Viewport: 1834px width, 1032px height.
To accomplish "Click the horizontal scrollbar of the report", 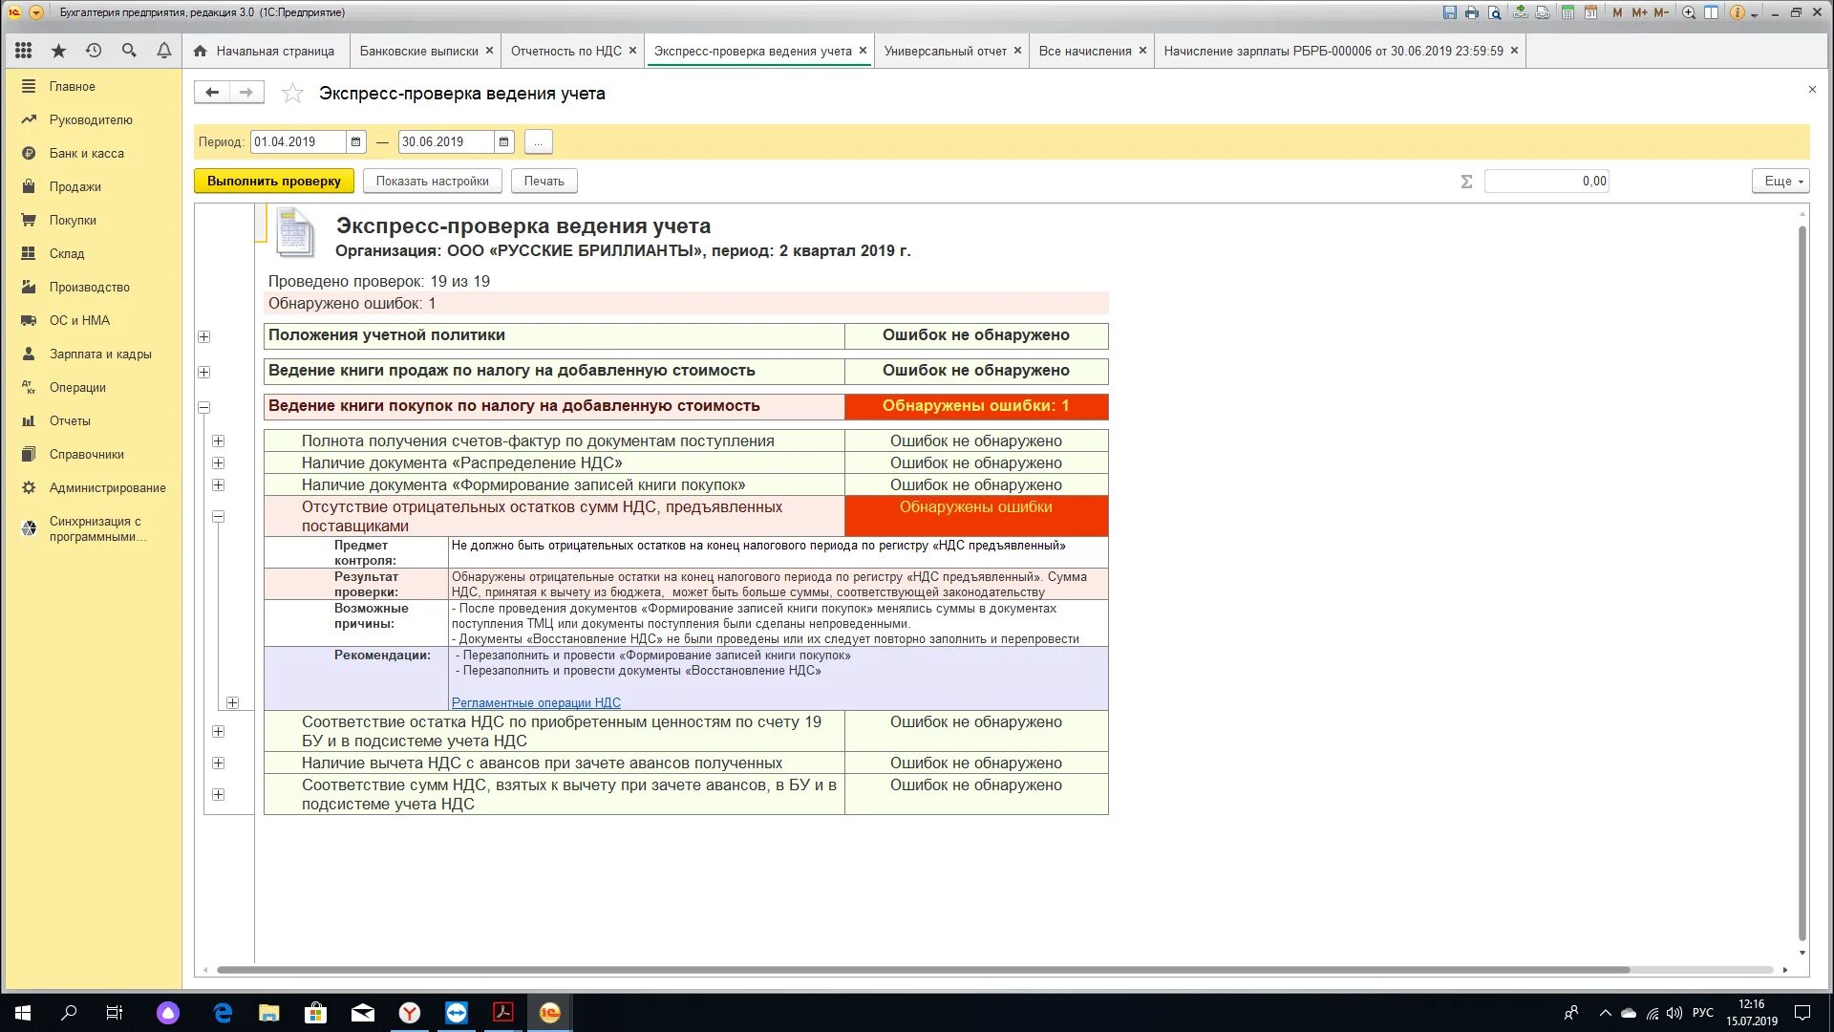I will [x=923, y=970].
